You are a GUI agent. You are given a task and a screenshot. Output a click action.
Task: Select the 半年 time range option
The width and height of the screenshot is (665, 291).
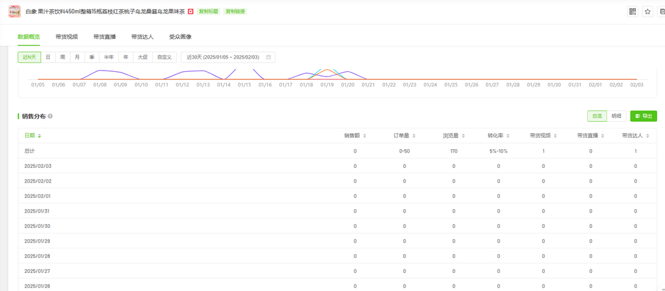click(108, 57)
